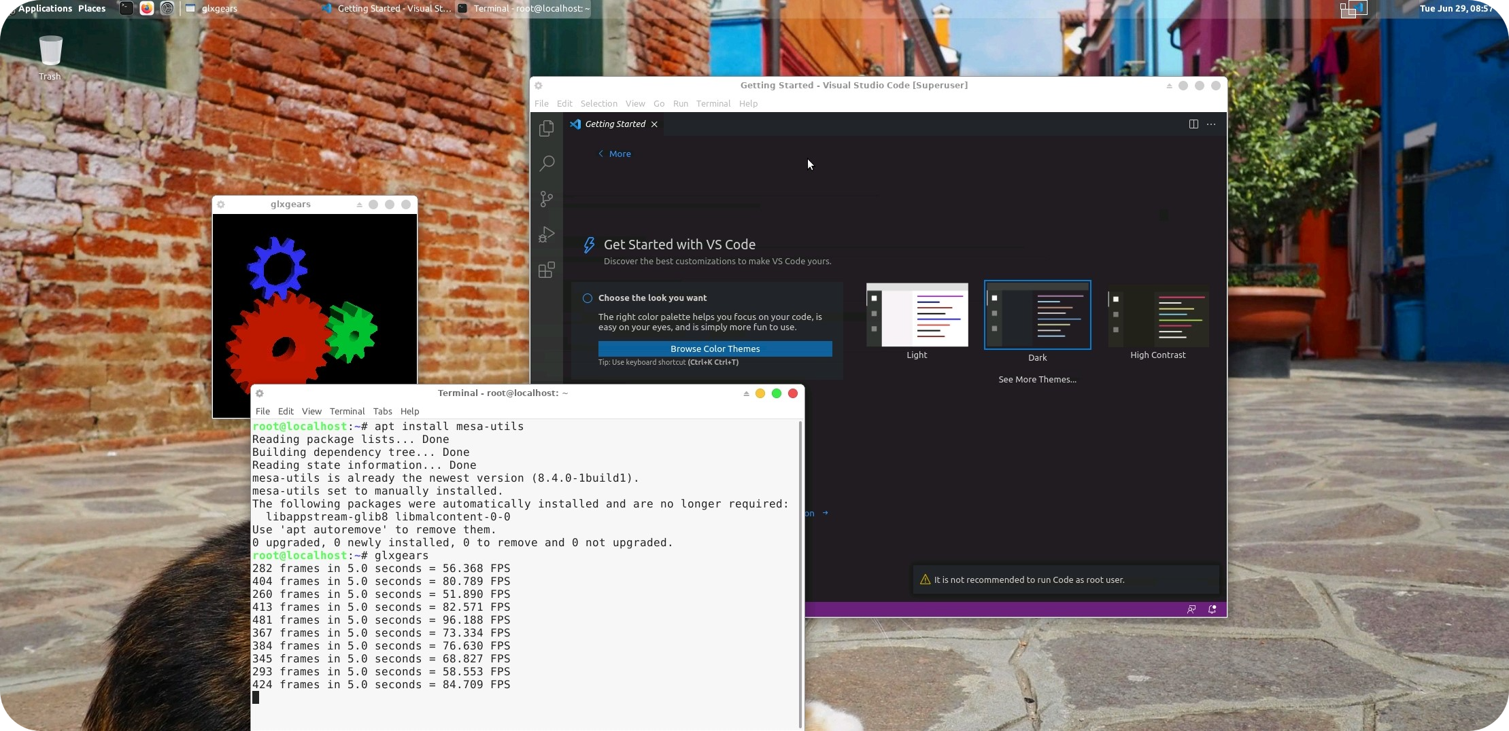Open the Selection menu in VS Code

[x=598, y=104]
